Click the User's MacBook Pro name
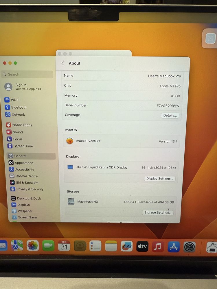 click(164, 76)
